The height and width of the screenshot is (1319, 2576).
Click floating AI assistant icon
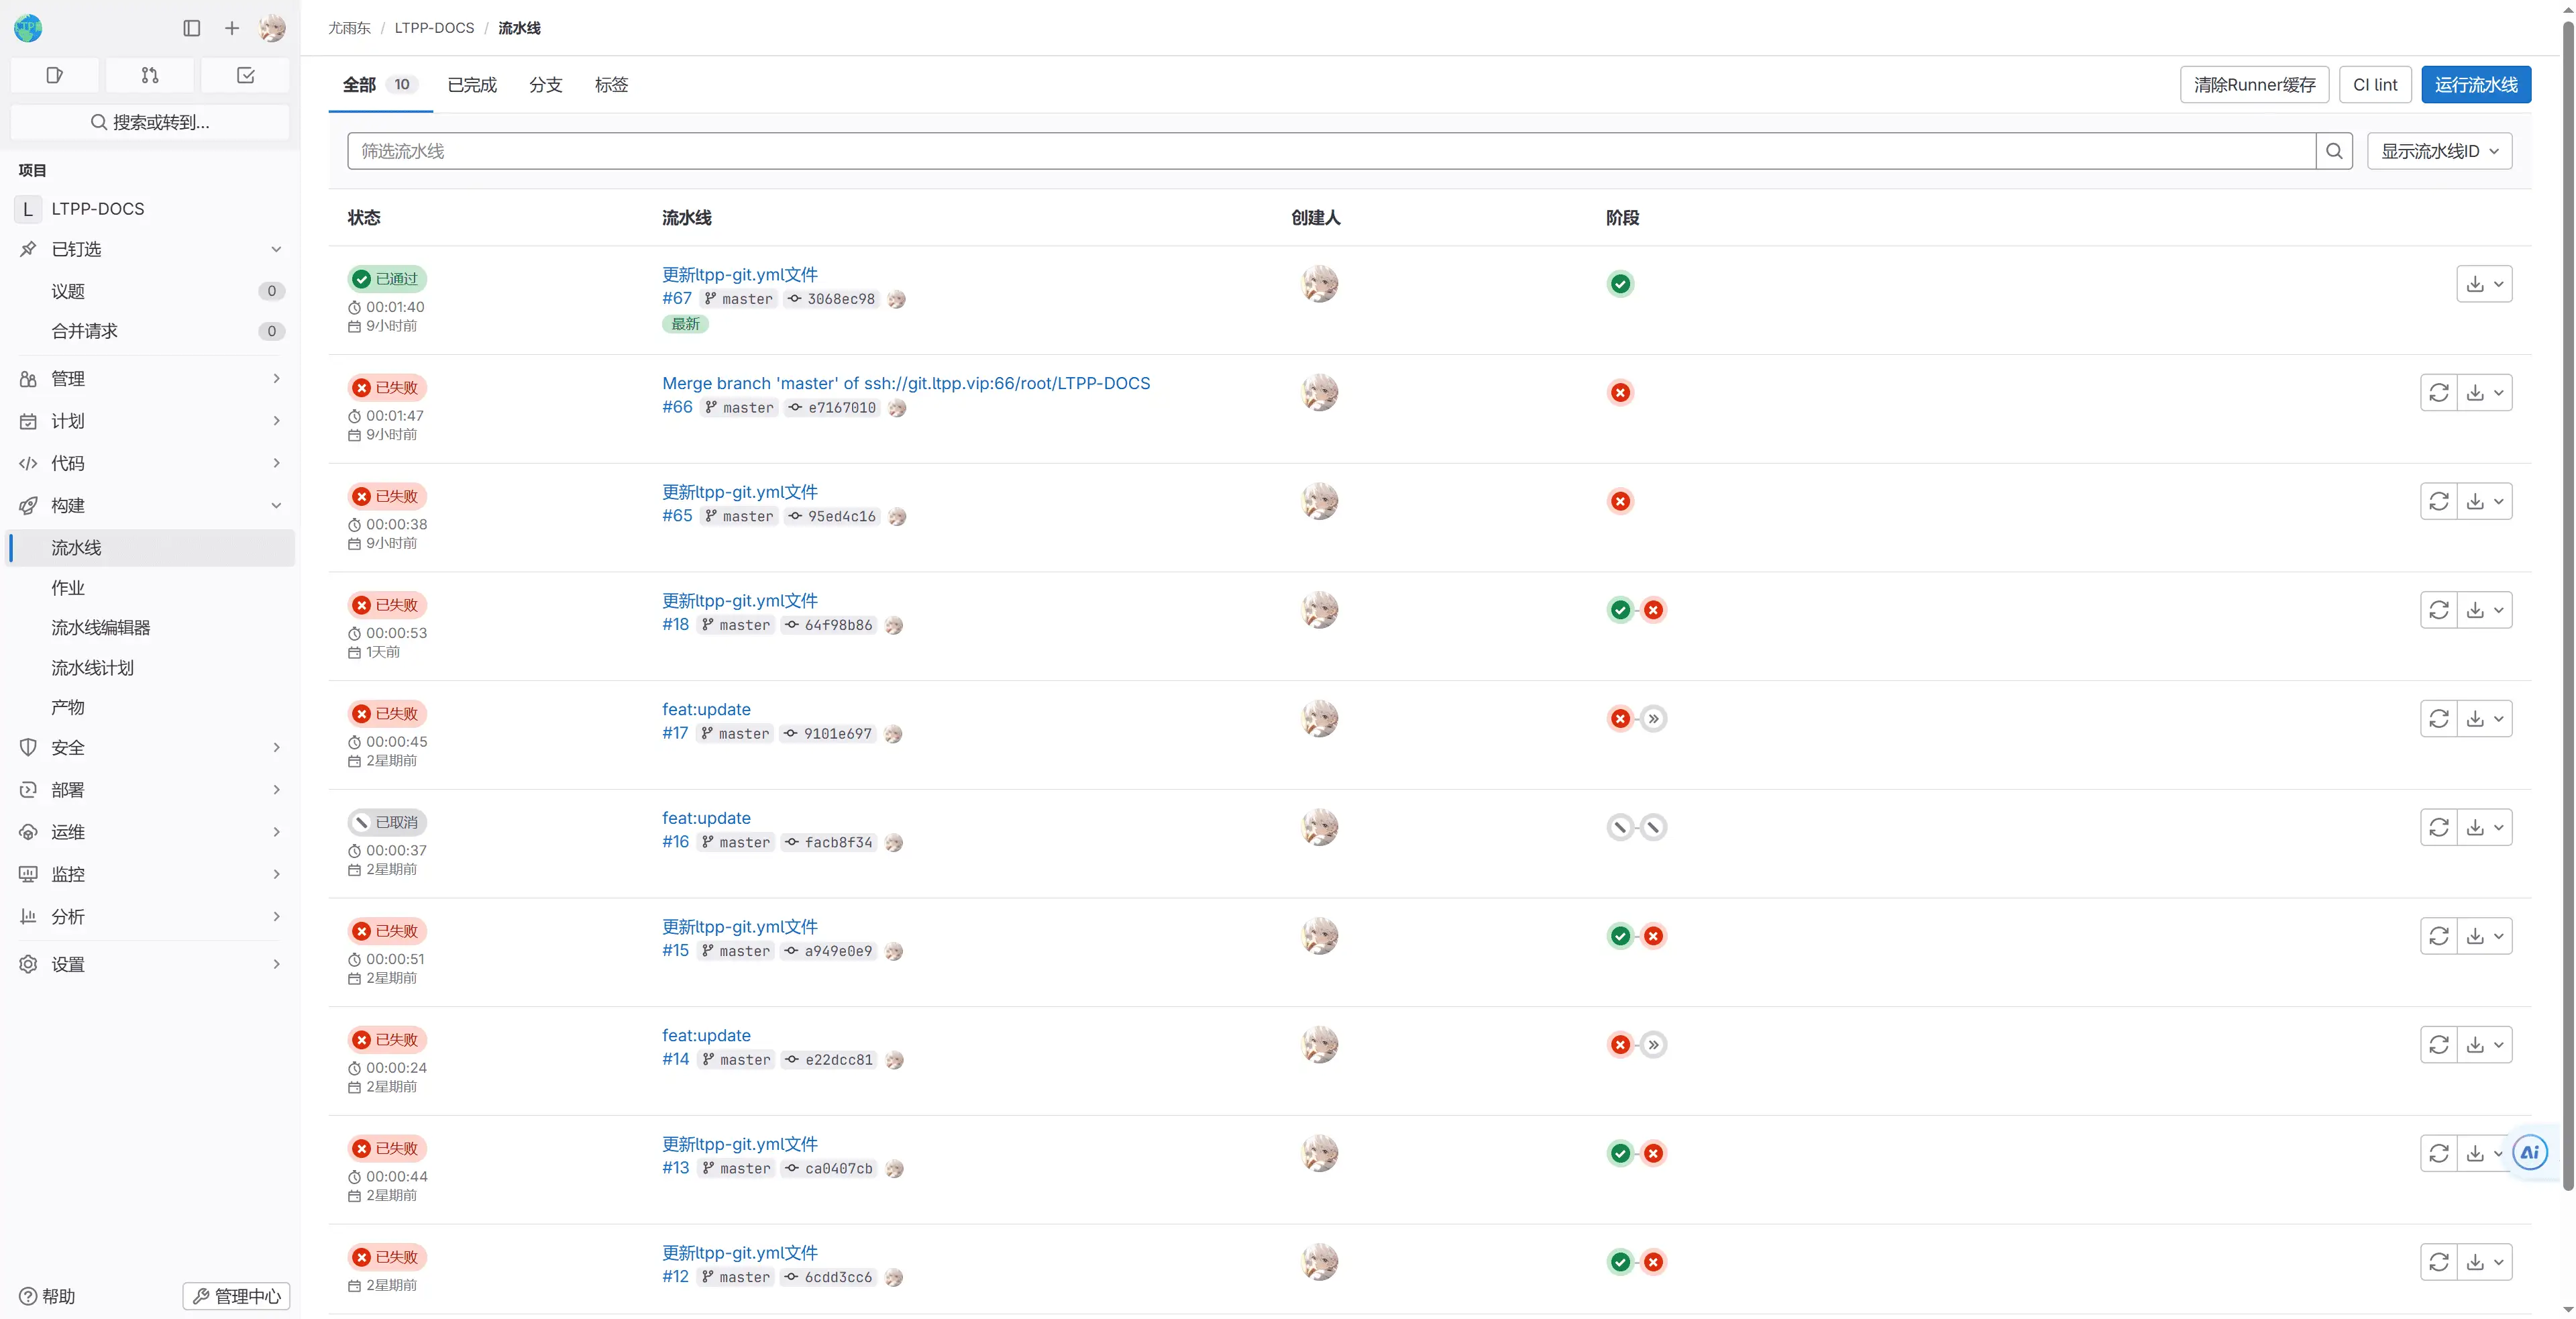coord(2529,1153)
